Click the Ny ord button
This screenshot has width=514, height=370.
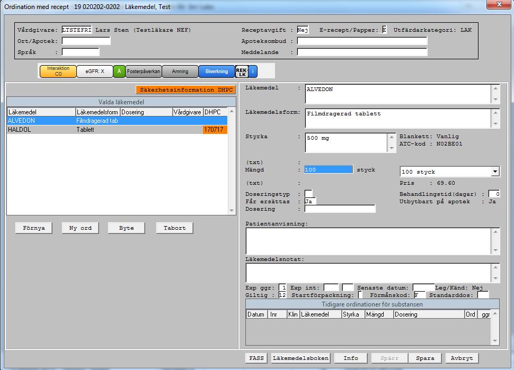tap(81, 228)
